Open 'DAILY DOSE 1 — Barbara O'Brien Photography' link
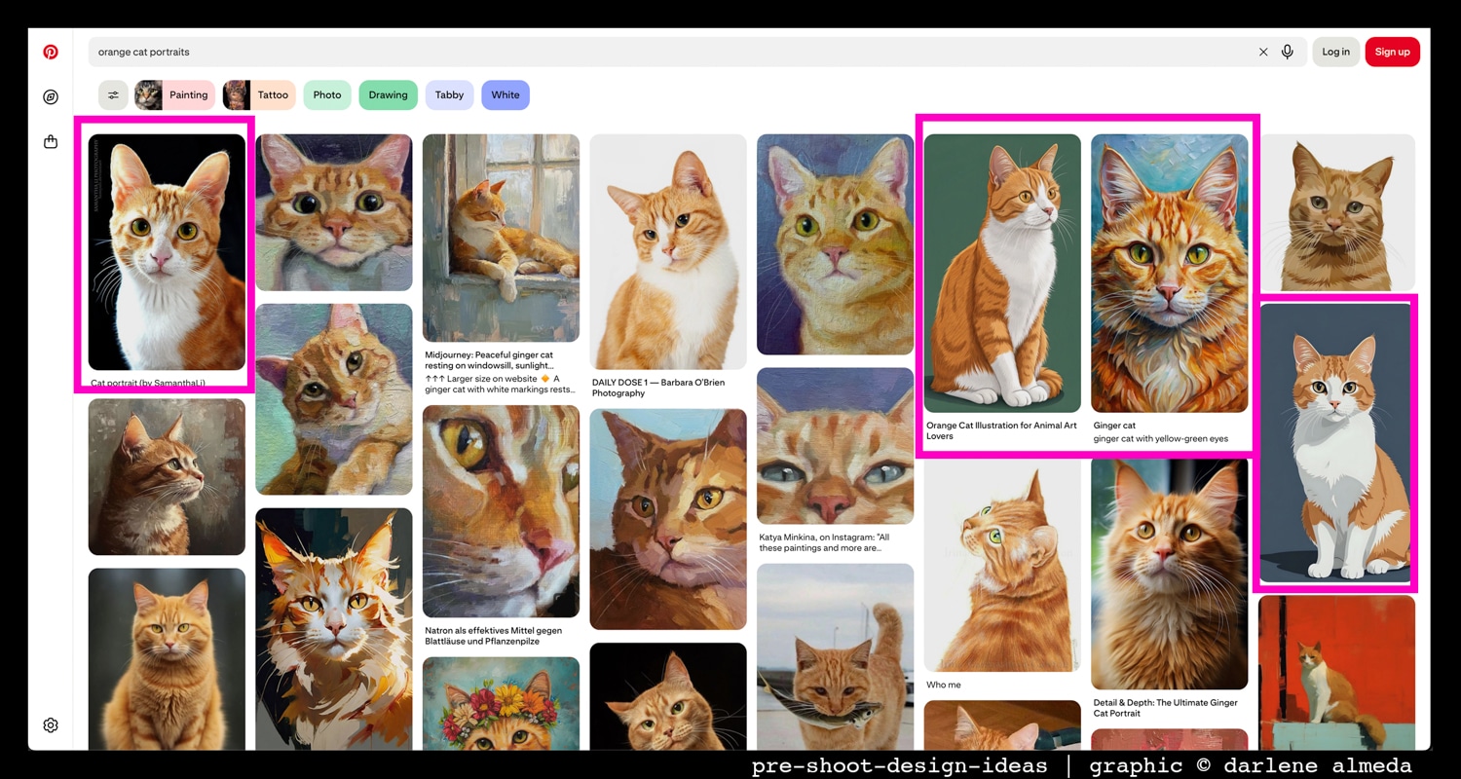This screenshot has height=779, width=1461. (x=658, y=388)
